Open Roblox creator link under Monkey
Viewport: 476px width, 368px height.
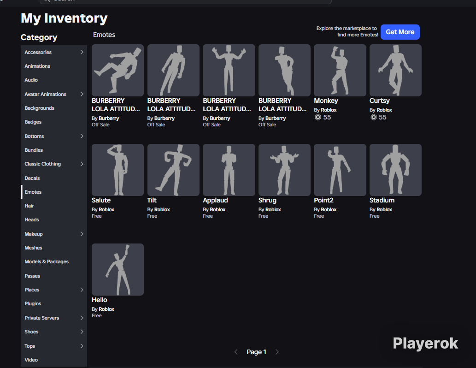pos(329,110)
